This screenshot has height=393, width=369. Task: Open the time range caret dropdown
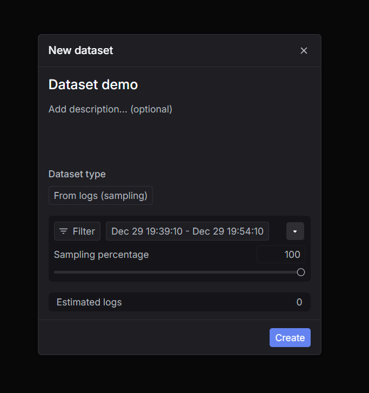[295, 231]
